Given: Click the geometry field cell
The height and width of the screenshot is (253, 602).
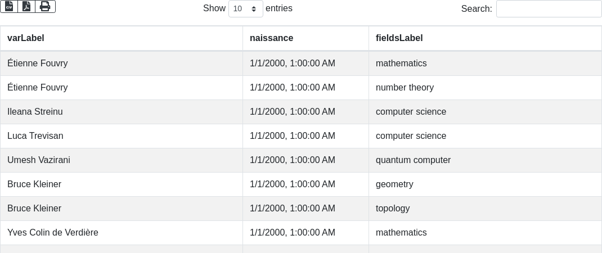Looking at the screenshot, I should [394, 184].
